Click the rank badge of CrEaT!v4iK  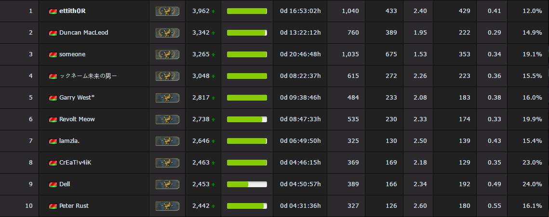click(x=167, y=163)
